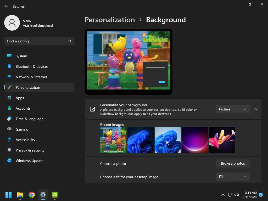Click the Background breadcrumb title
The height and width of the screenshot is (201, 268).
coord(166,20)
